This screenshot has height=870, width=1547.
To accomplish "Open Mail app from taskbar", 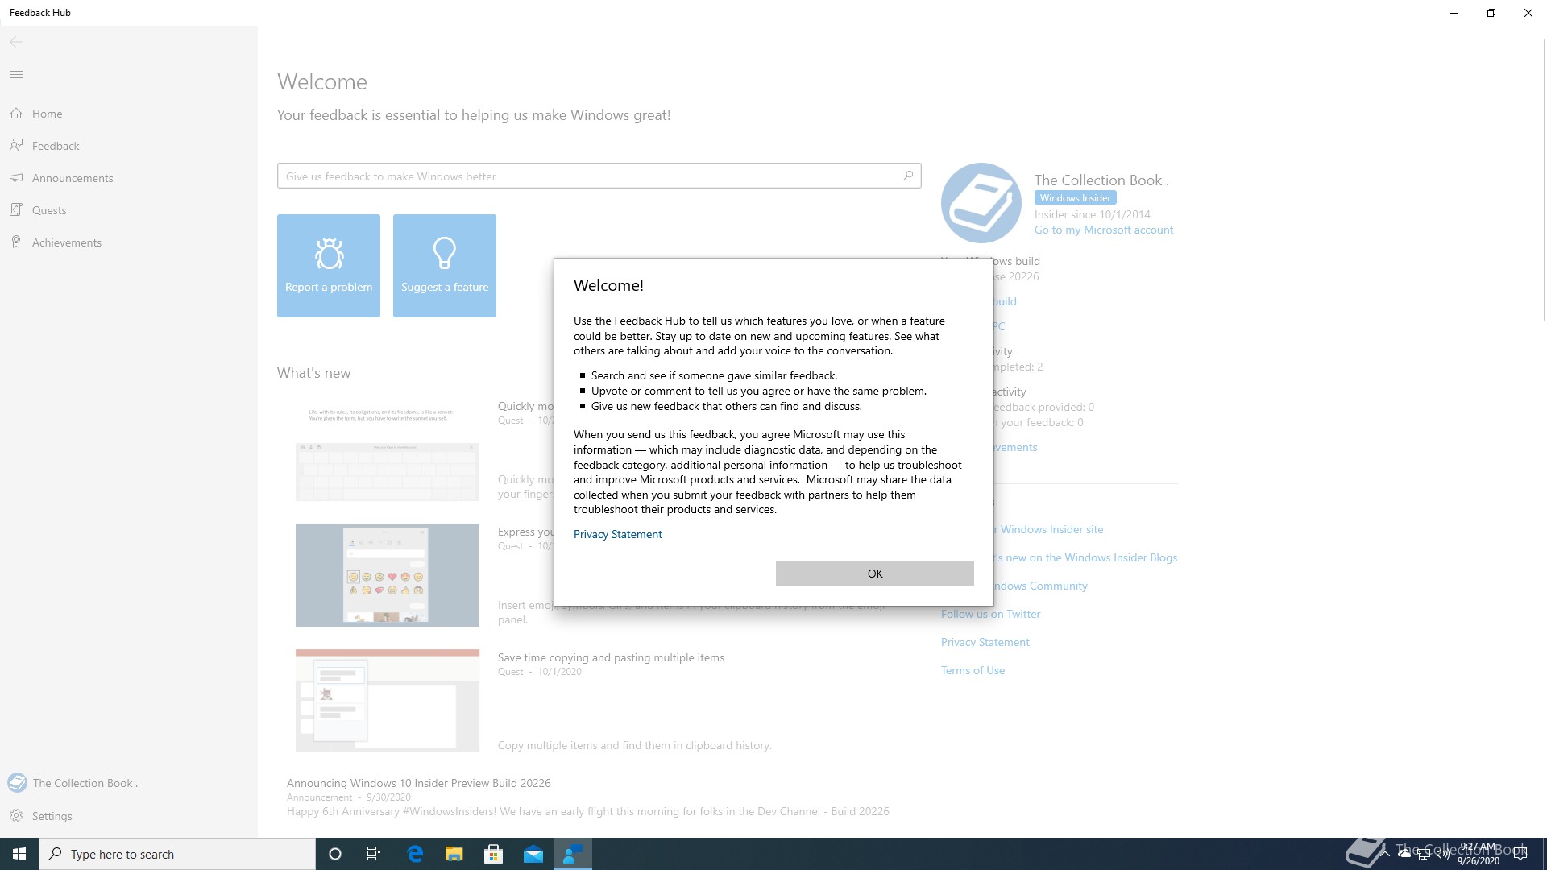I will (x=533, y=854).
